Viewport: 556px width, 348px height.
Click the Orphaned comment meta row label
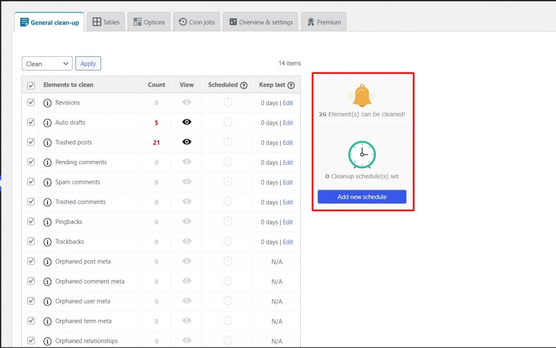pyautogui.click(x=90, y=281)
